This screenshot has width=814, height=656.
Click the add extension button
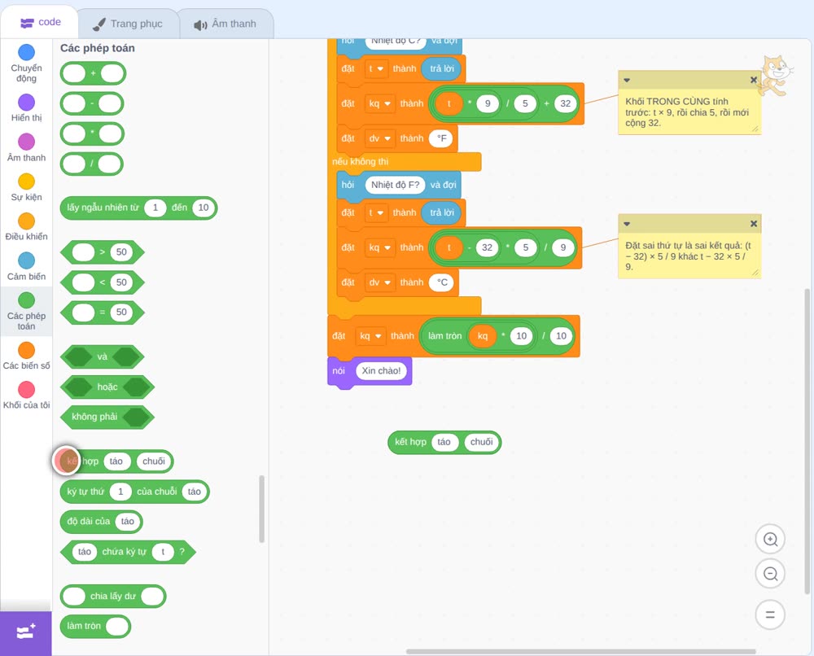coord(26,633)
